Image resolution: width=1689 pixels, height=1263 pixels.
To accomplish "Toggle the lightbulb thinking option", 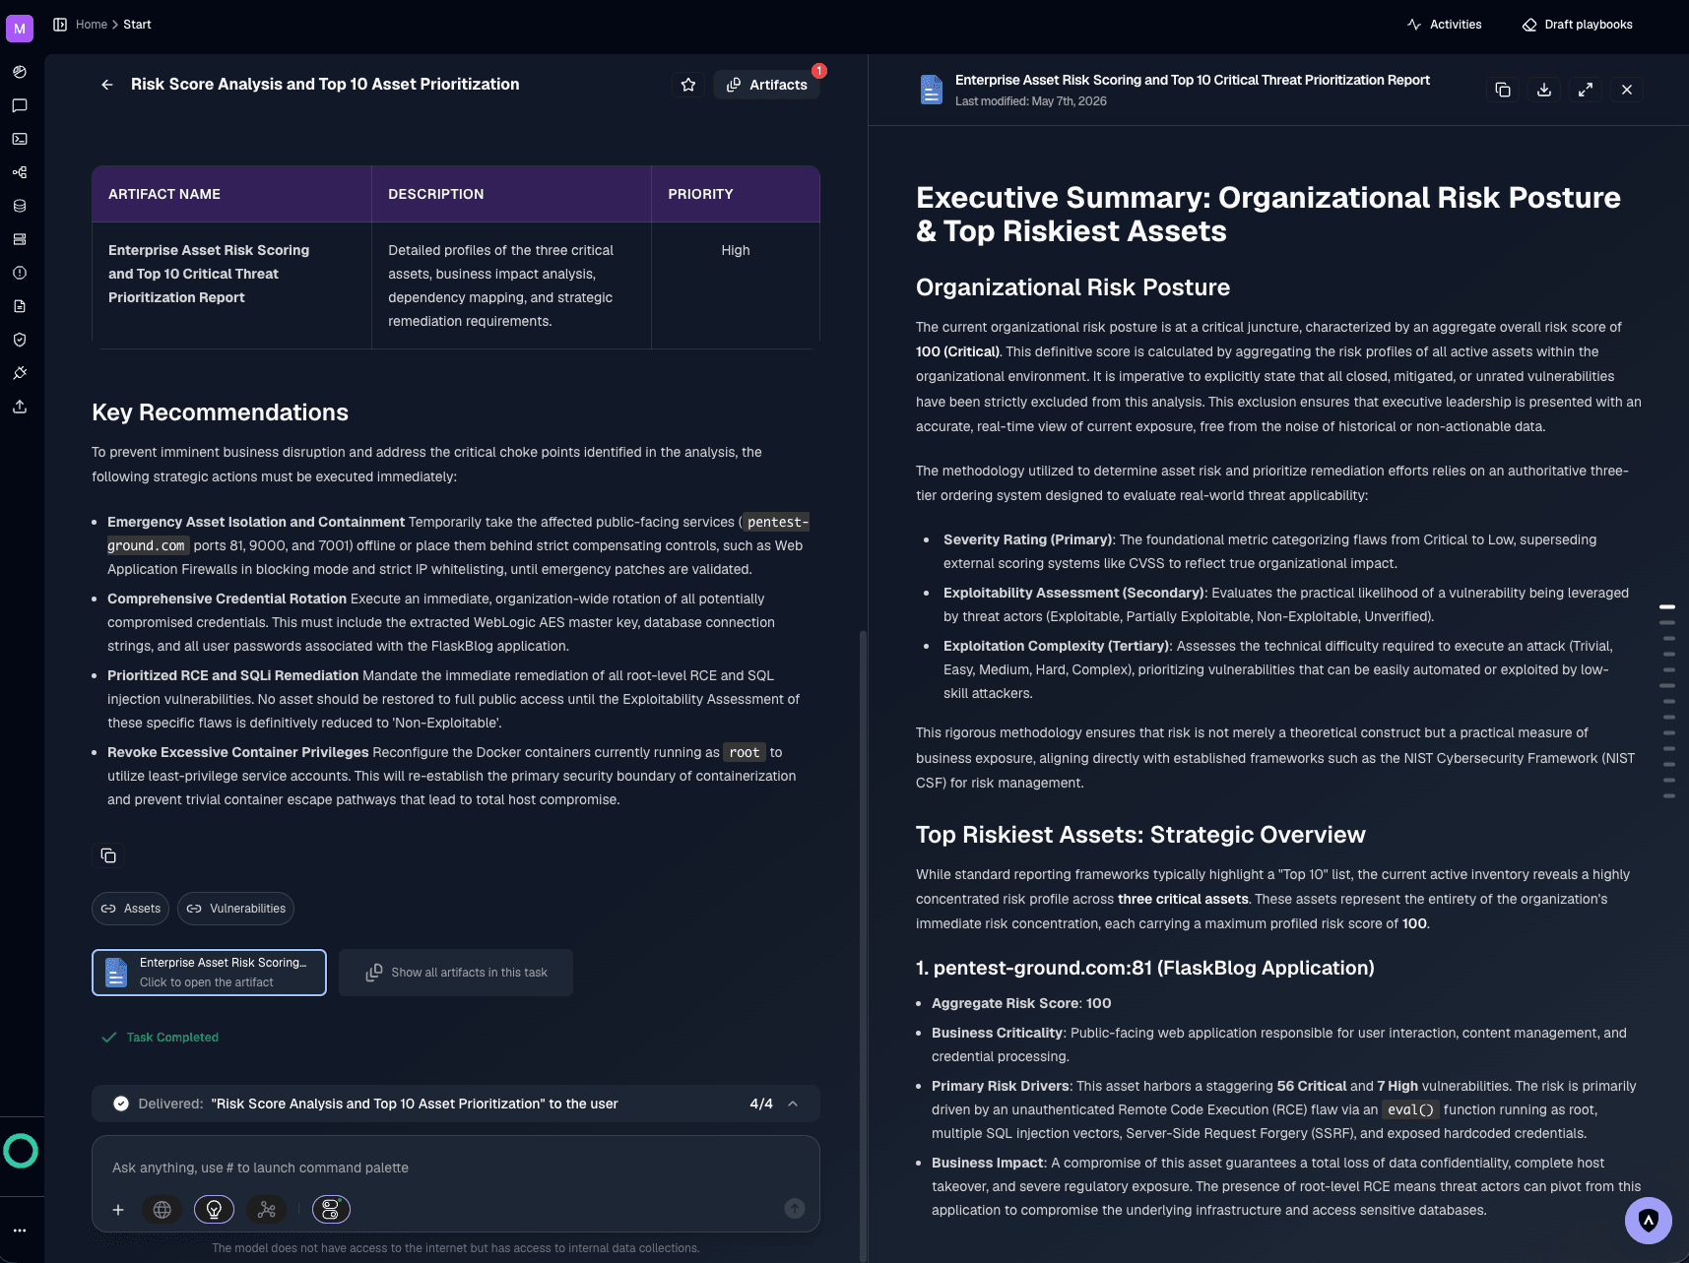I will 214,1210.
